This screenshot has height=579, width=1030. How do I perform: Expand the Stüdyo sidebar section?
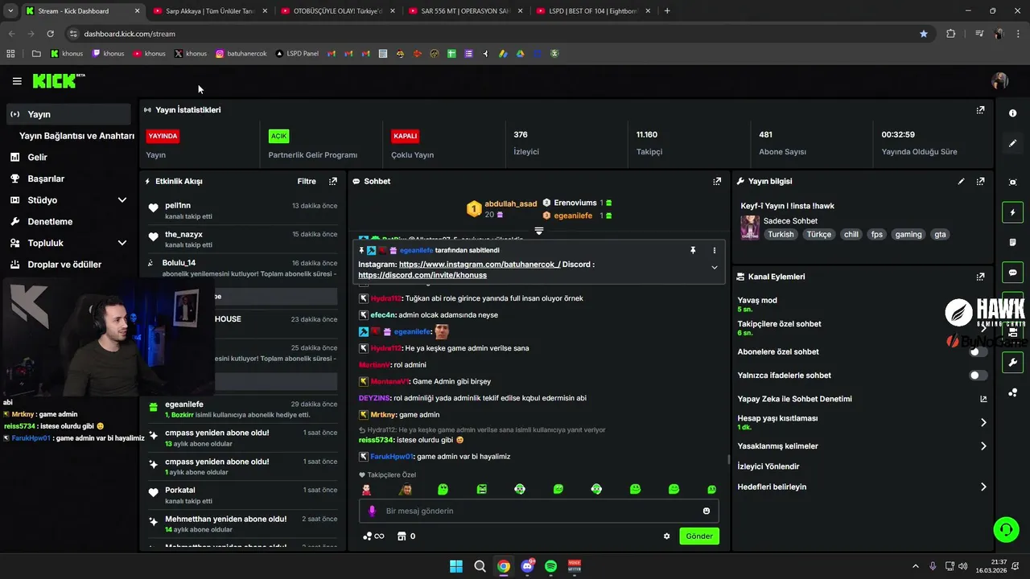(122, 200)
